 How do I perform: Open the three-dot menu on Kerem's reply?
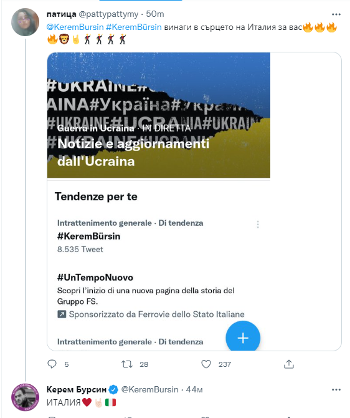[x=336, y=390]
